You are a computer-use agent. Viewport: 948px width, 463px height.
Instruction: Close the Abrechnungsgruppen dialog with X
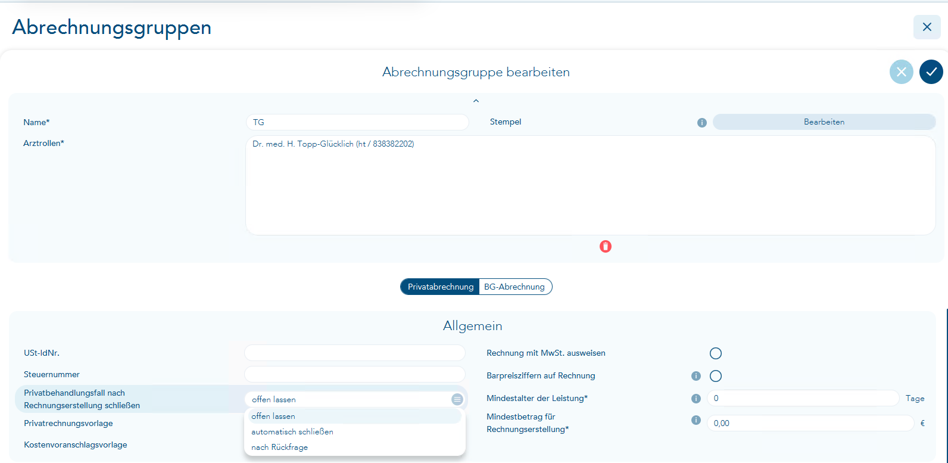coord(927,27)
